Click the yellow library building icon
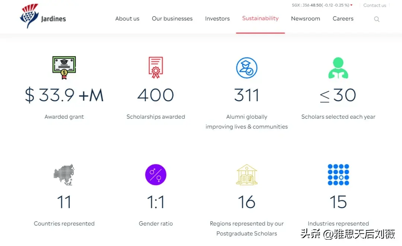This screenshot has height=246, width=402. click(247, 175)
